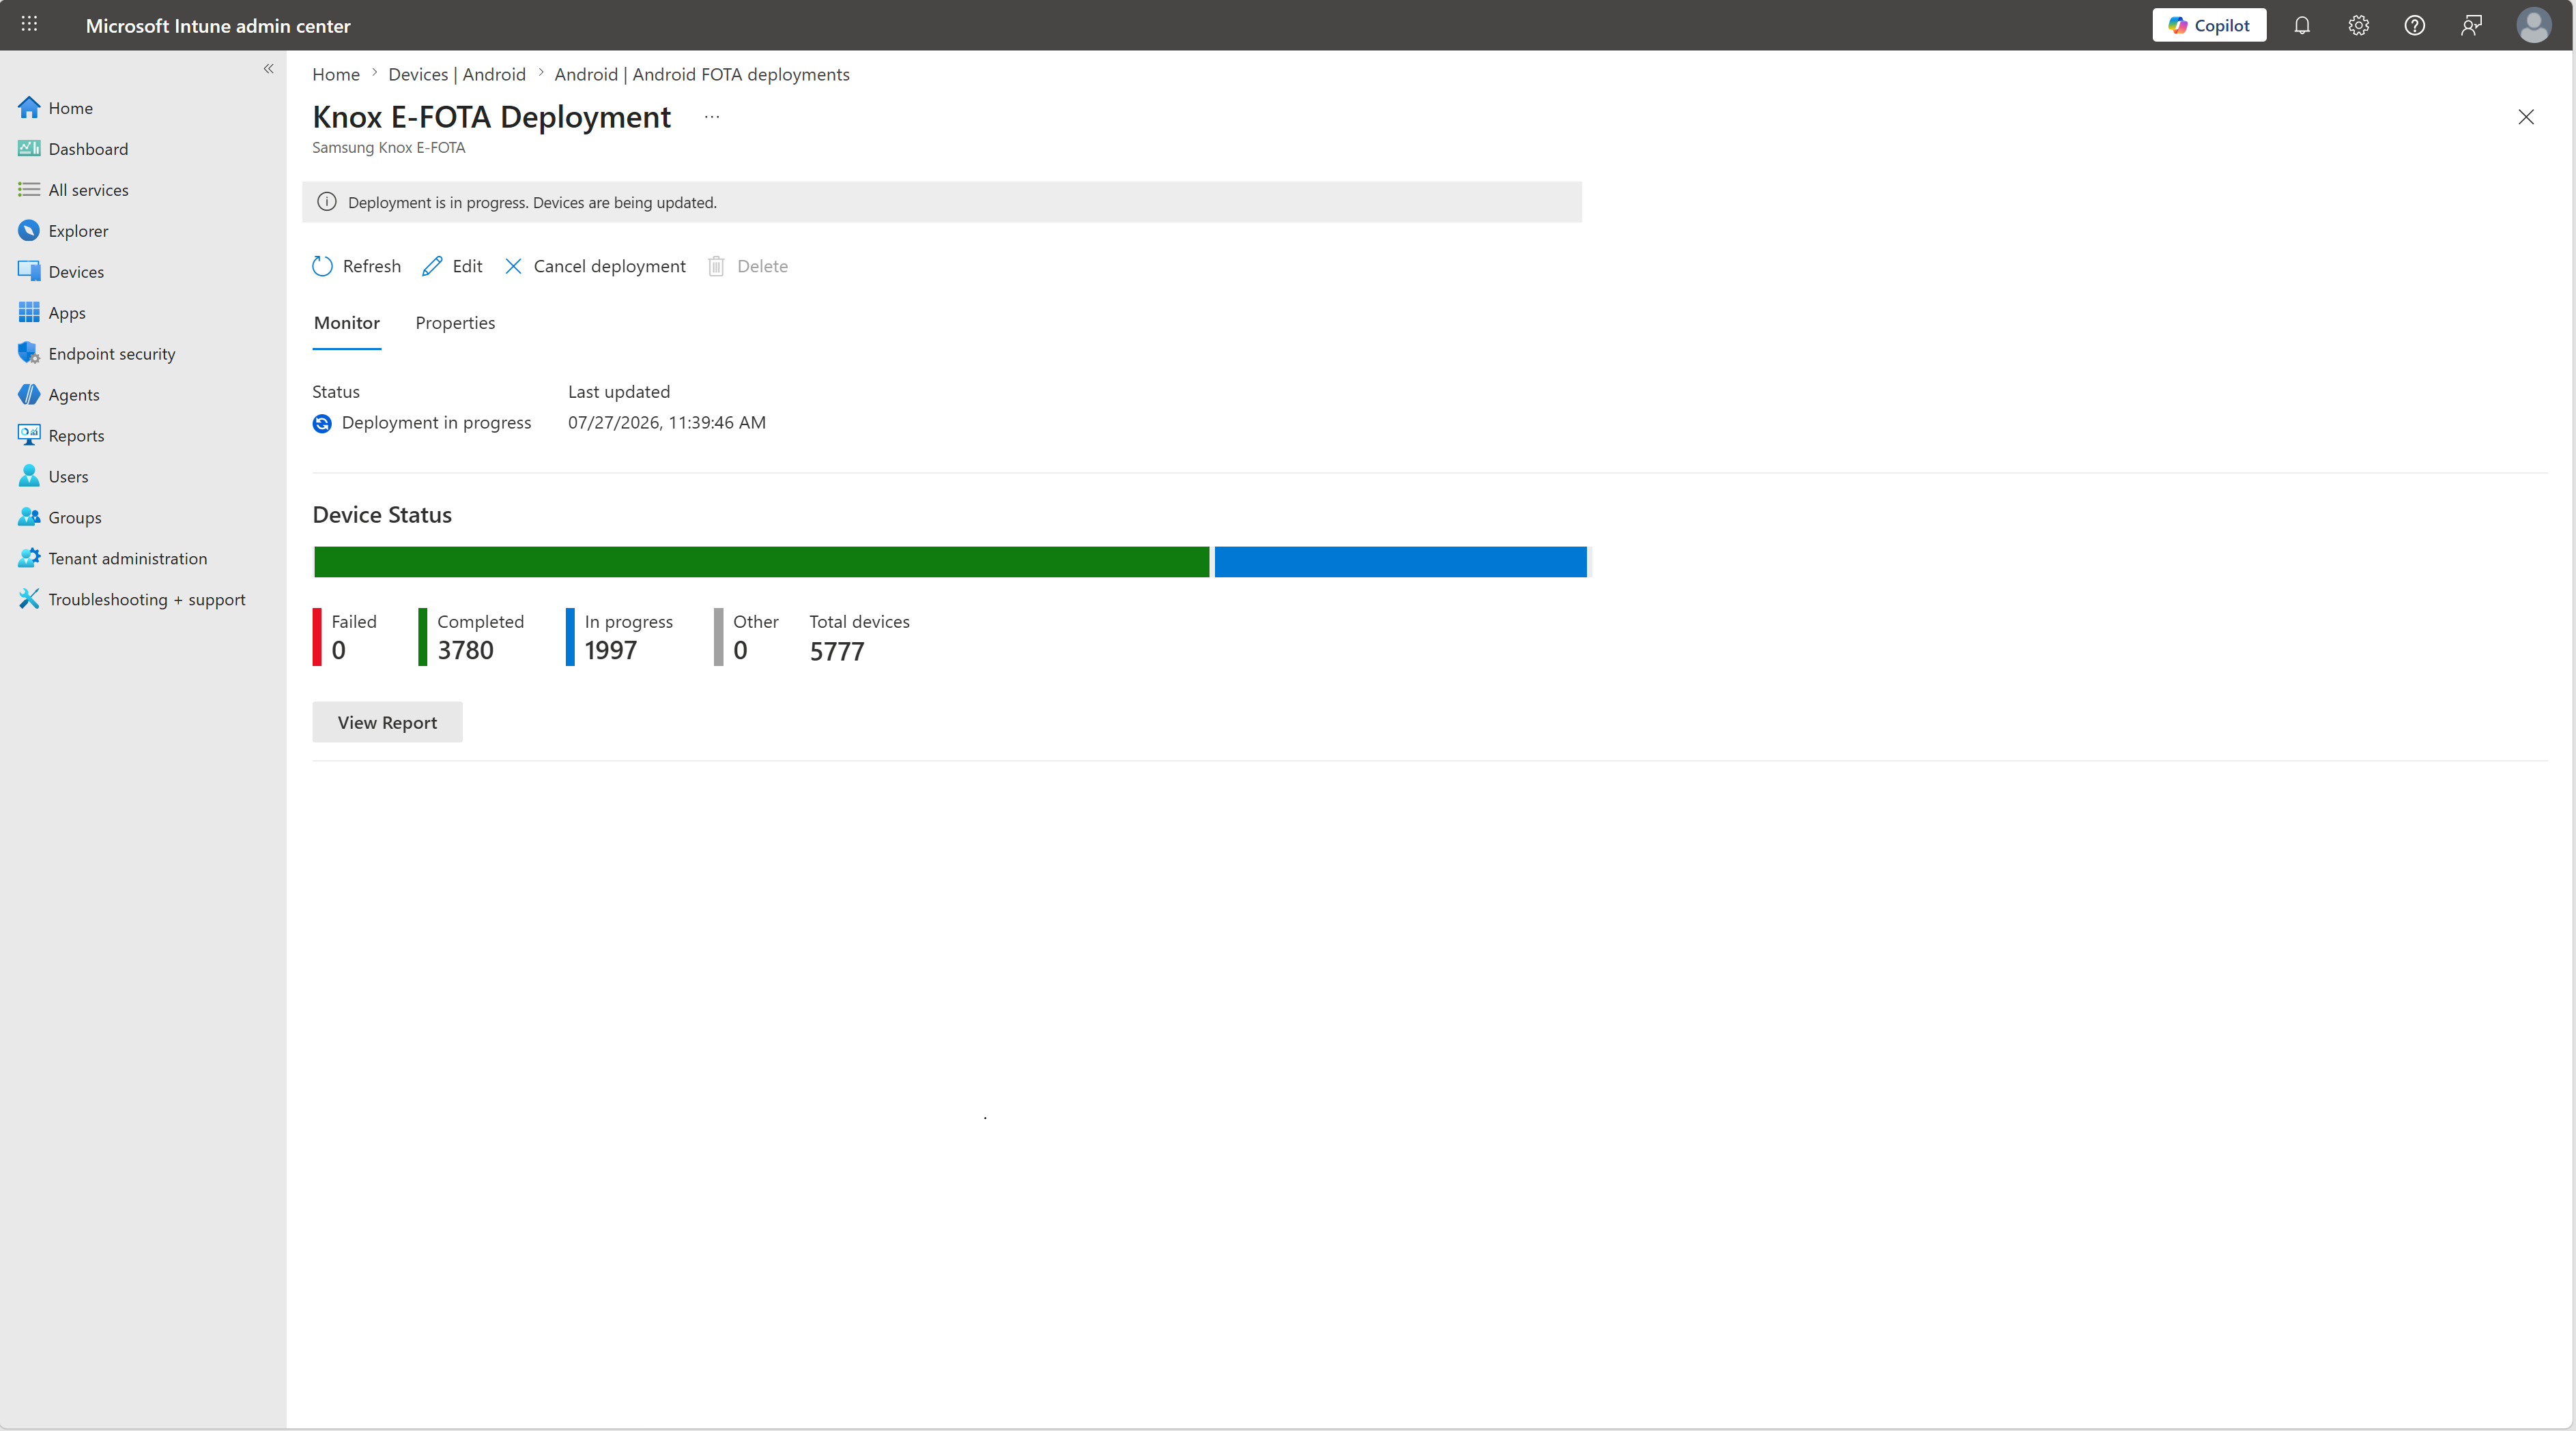2576x1431 pixels.
Task: Open Dashboard label in sidebar
Action: click(x=88, y=148)
